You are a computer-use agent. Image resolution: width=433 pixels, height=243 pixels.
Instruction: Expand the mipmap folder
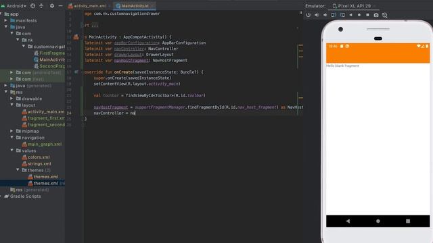[12, 131]
